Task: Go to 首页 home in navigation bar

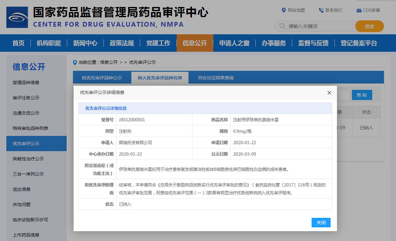Action: point(18,43)
